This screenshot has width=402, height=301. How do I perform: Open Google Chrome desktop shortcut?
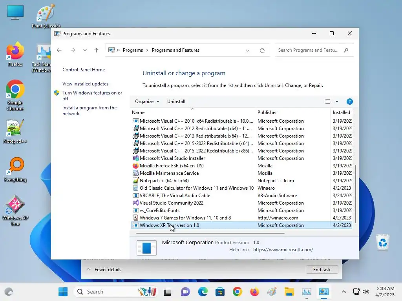point(15,95)
